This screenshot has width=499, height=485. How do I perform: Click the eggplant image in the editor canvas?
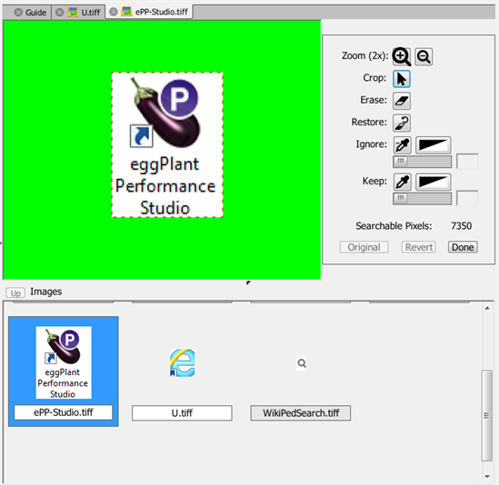[167, 145]
